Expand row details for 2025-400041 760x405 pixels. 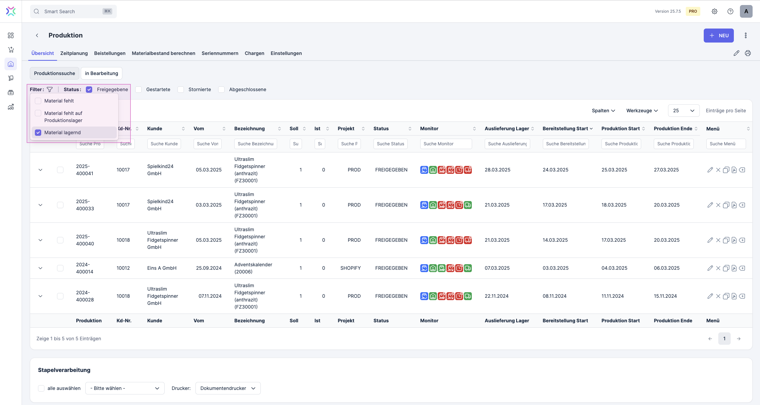pyautogui.click(x=40, y=170)
